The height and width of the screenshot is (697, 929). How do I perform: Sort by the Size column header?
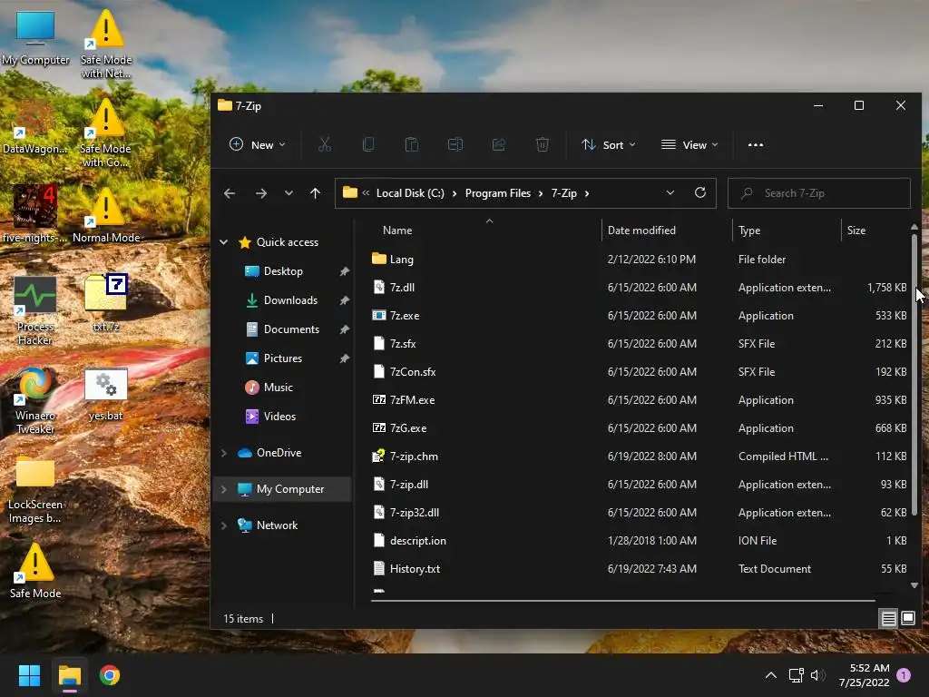[875, 230]
